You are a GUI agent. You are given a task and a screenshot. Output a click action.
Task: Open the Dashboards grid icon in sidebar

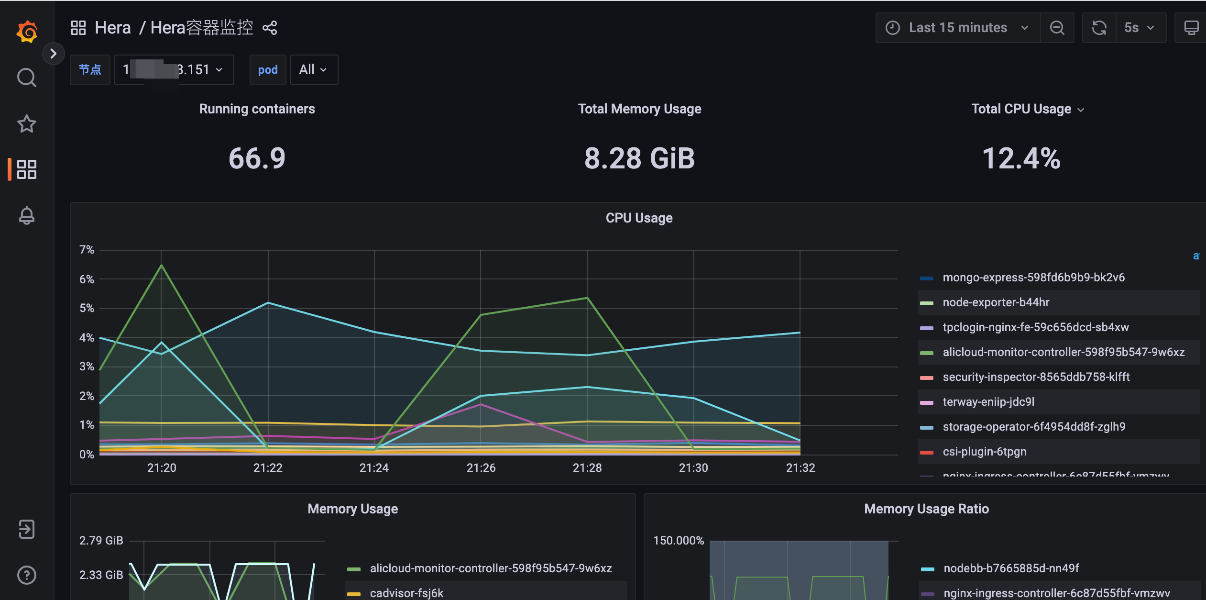coord(27,169)
